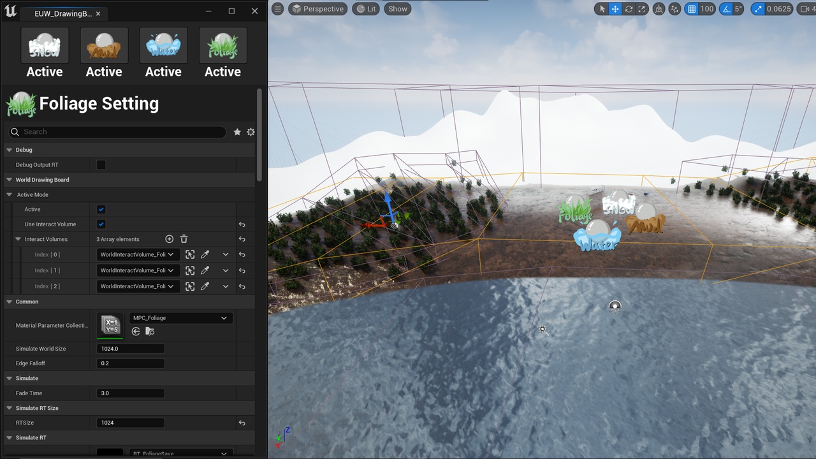Open the Show flags menu
This screenshot has height=459, width=816.
(398, 9)
